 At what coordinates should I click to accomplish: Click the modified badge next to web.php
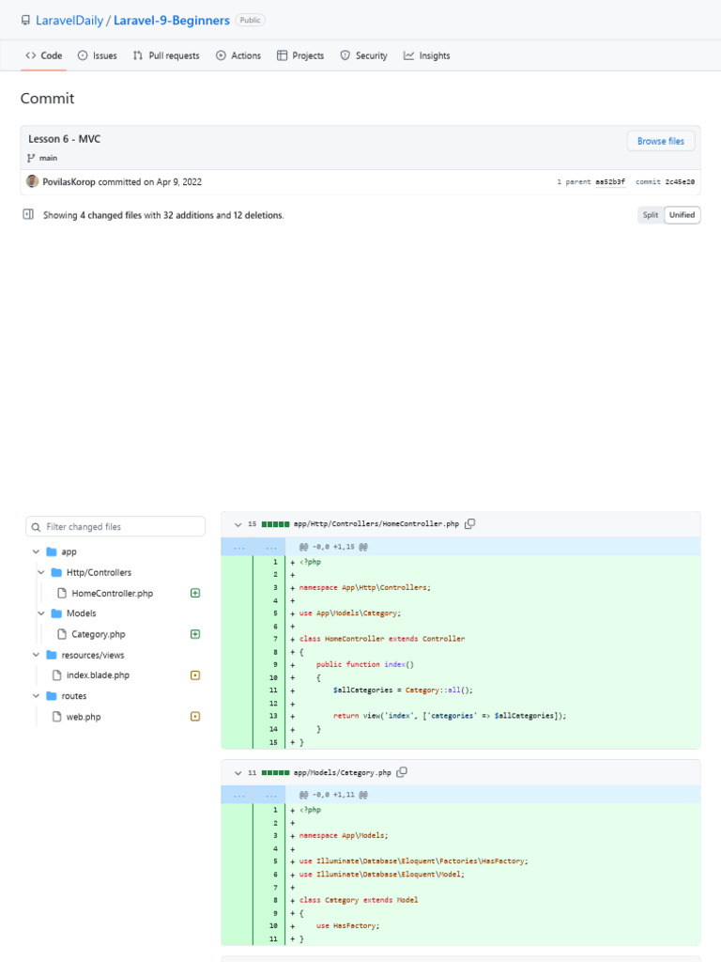195,716
